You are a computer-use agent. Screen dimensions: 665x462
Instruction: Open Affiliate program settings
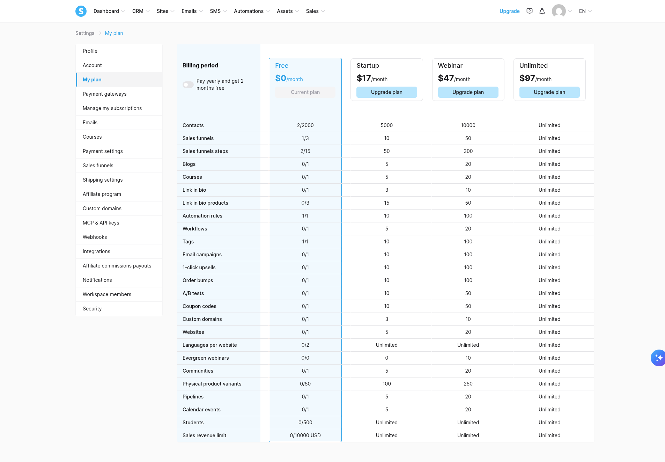coord(119,194)
